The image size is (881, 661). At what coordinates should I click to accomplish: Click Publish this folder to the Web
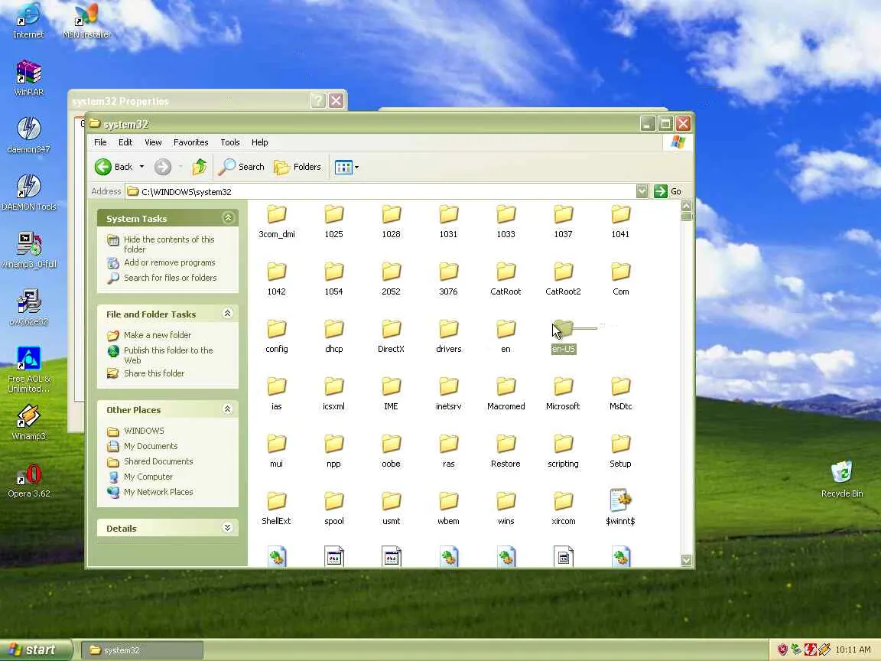(168, 355)
